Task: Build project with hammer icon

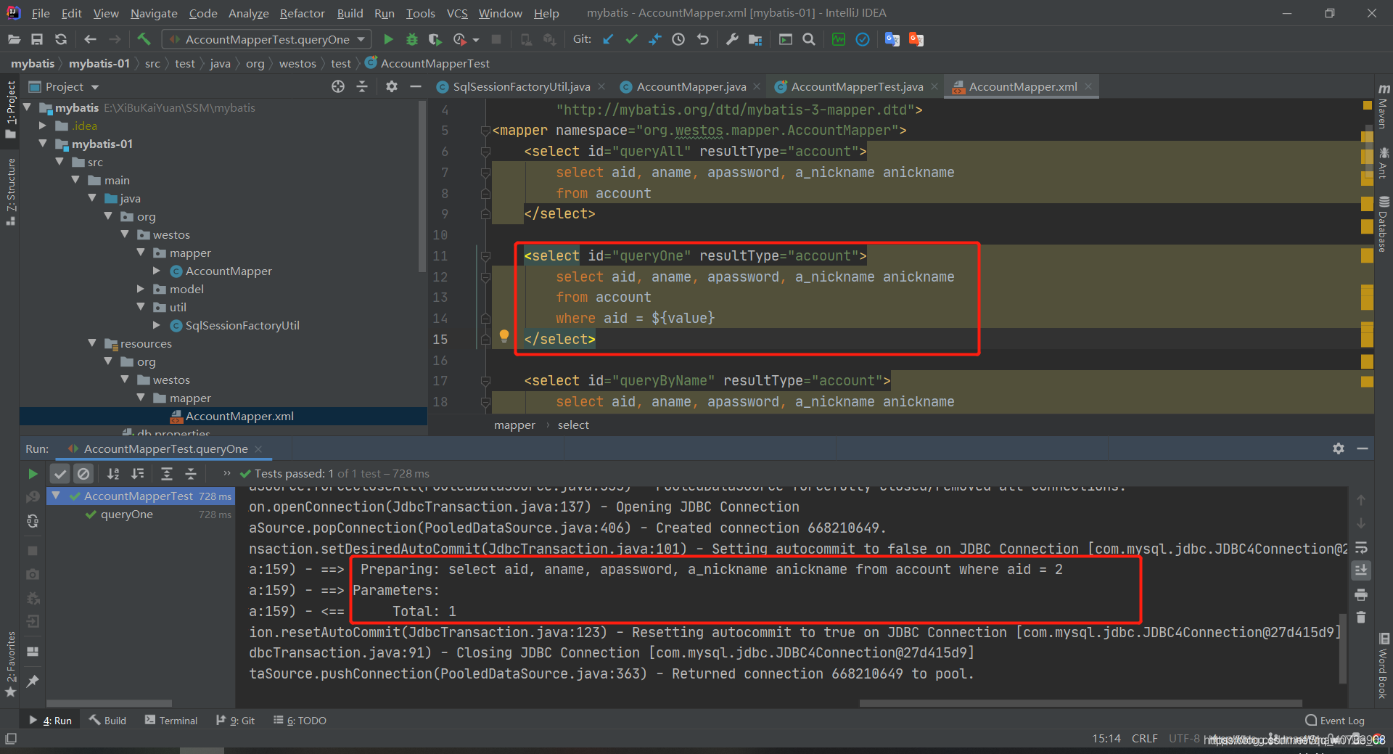Action: pos(144,39)
